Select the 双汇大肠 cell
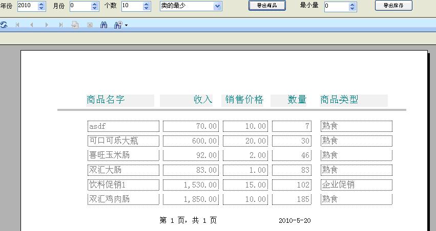 click(123, 170)
